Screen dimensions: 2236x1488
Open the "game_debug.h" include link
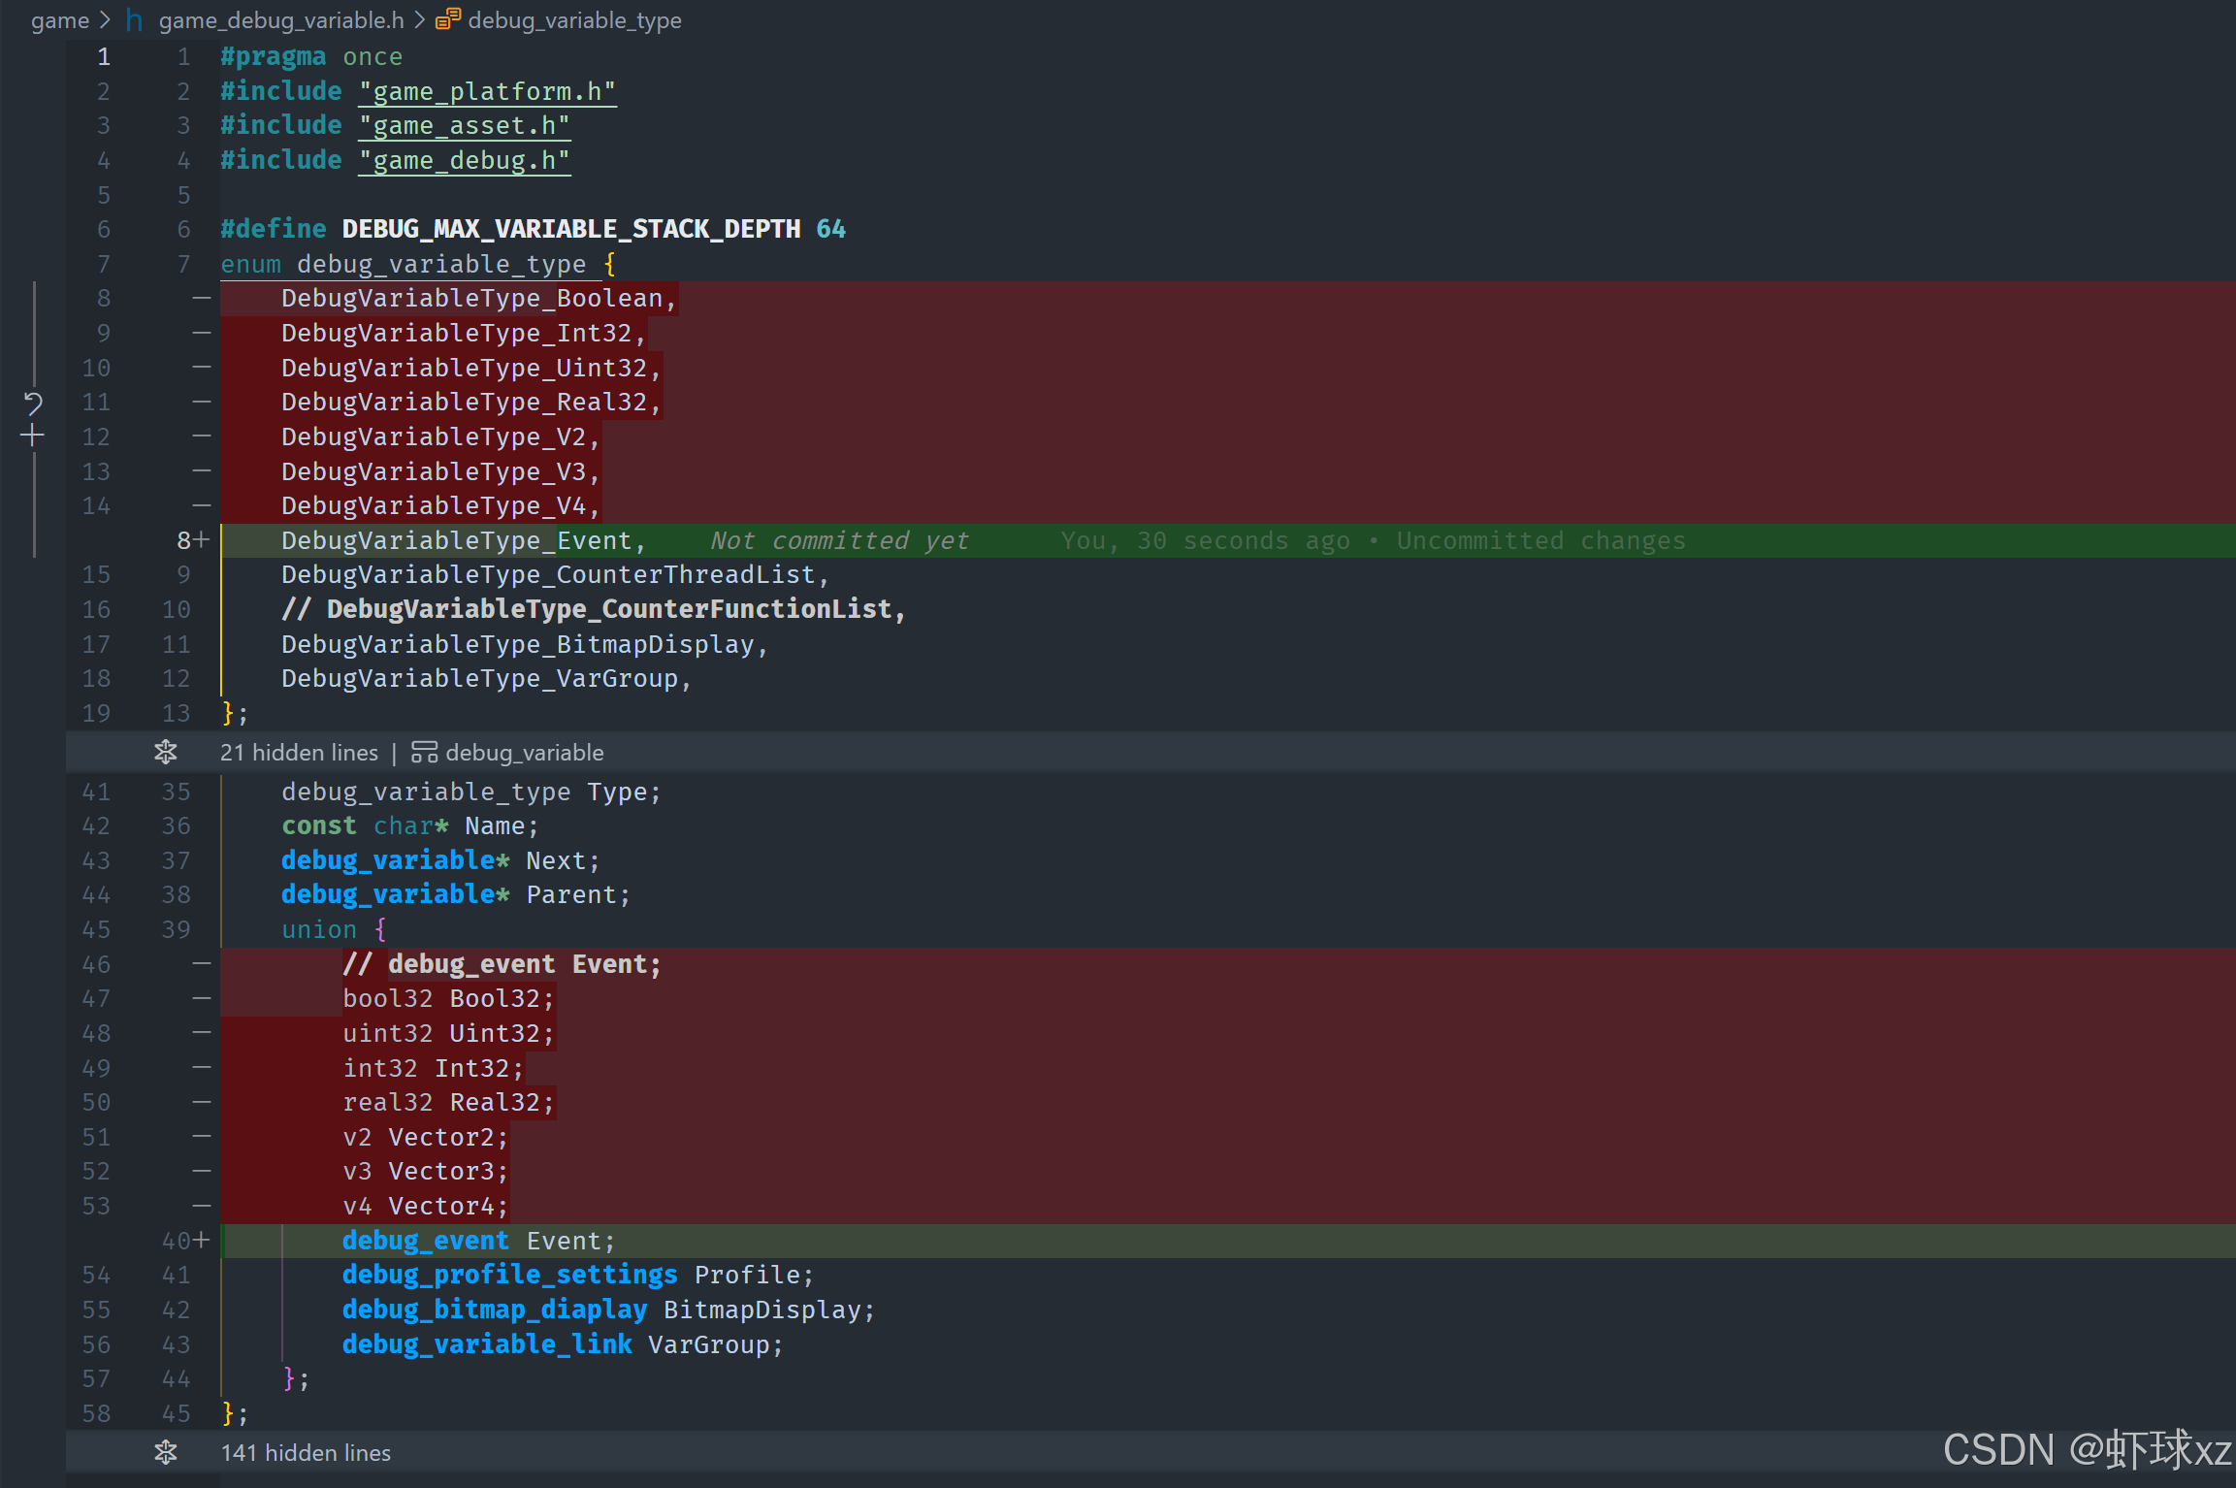pyautogui.click(x=464, y=161)
